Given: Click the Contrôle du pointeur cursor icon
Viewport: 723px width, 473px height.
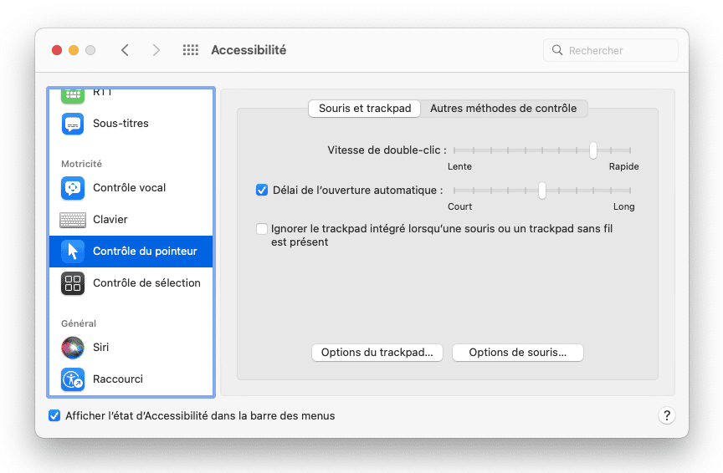Looking at the screenshot, I should coord(73,252).
